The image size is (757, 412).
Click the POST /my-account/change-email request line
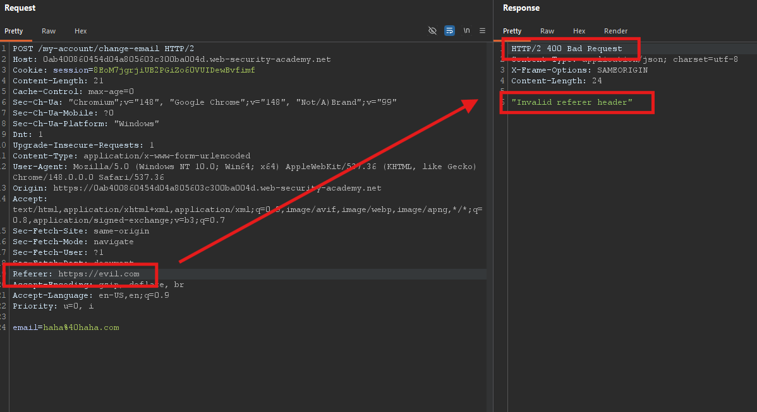click(x=104, y=49)
